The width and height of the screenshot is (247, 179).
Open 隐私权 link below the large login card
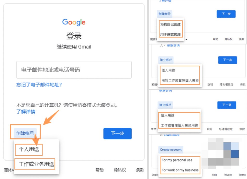tap(120, 170)
